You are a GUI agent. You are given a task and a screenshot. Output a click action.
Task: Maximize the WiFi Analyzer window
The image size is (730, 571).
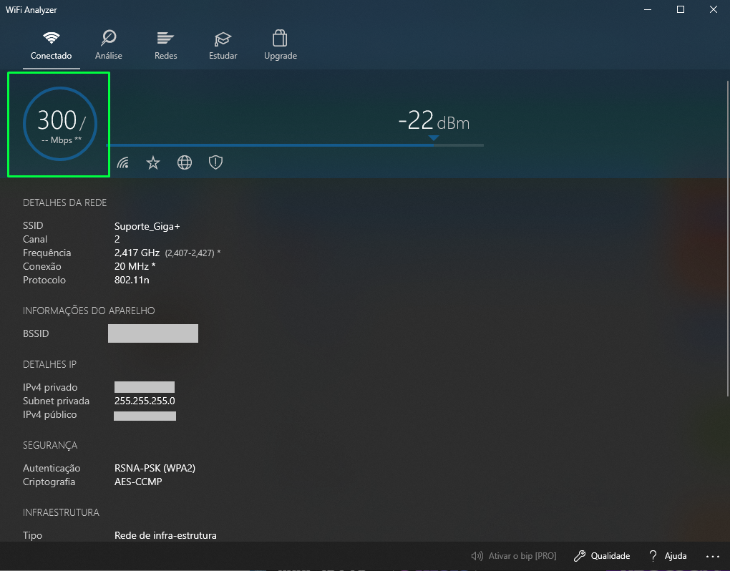click(681, 9)
